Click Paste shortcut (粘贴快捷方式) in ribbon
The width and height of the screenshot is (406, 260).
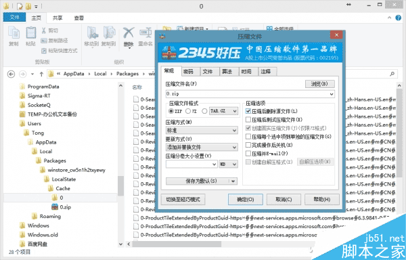point(60,51)
